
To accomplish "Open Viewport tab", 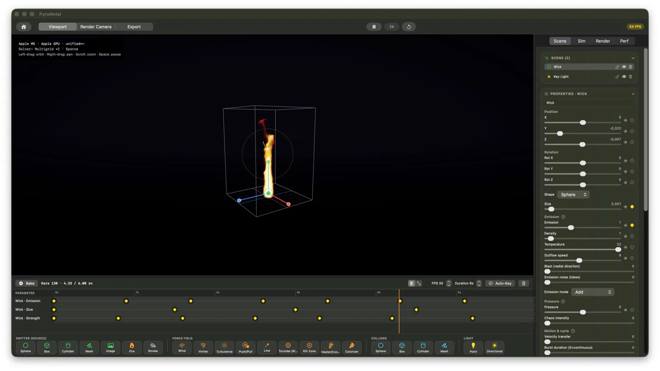I will click(x=58, y=27).
